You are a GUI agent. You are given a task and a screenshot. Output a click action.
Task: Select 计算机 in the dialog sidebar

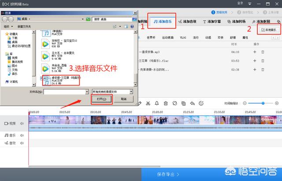click(12, 81)
